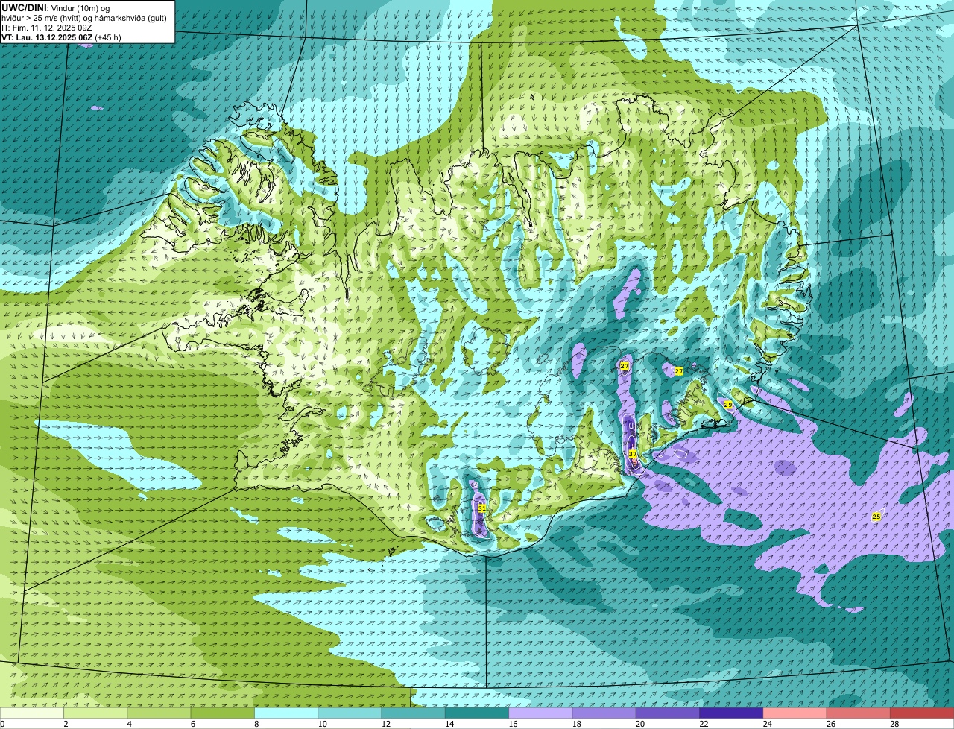Select the red above-28 m/s legend swatch
Viewport: 954px width, 729px height.
tap(922, 713)
